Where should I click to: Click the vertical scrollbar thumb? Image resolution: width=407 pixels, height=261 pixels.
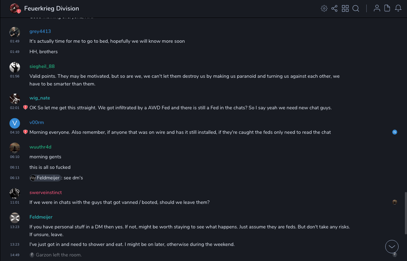[405, 214]
